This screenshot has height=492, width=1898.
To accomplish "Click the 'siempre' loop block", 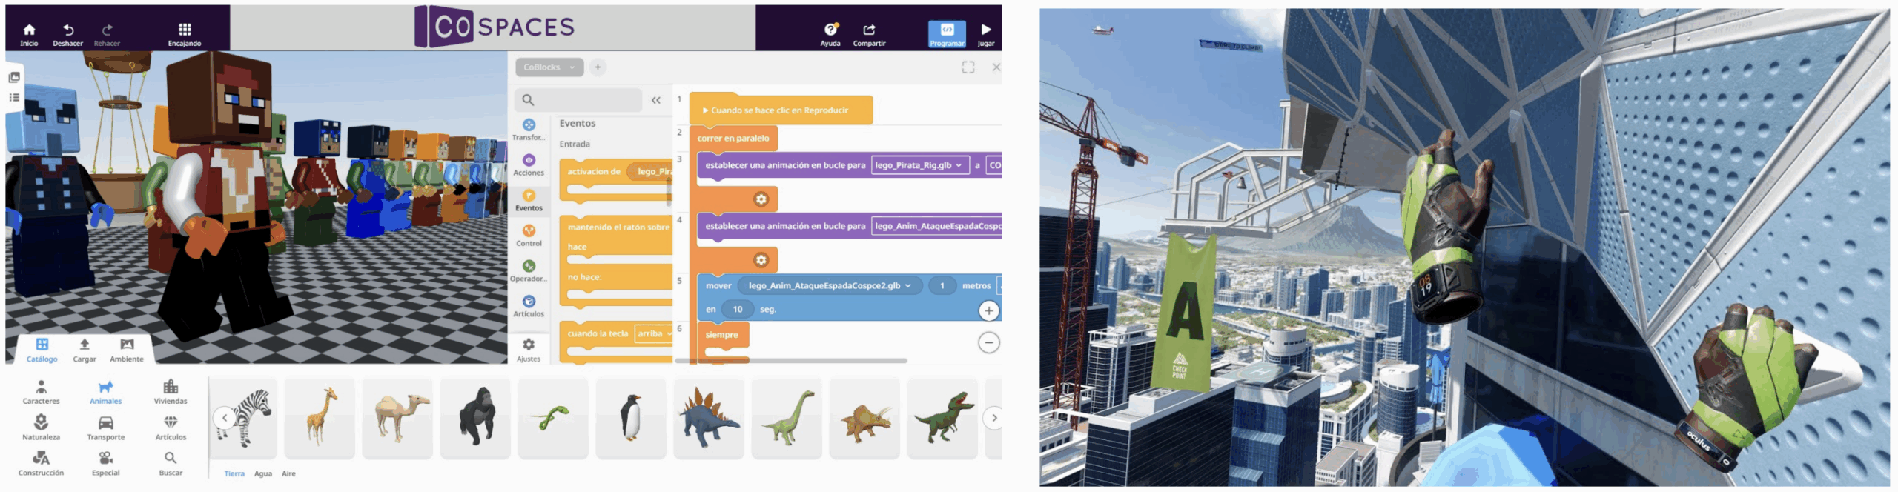I will coord(722,335).
